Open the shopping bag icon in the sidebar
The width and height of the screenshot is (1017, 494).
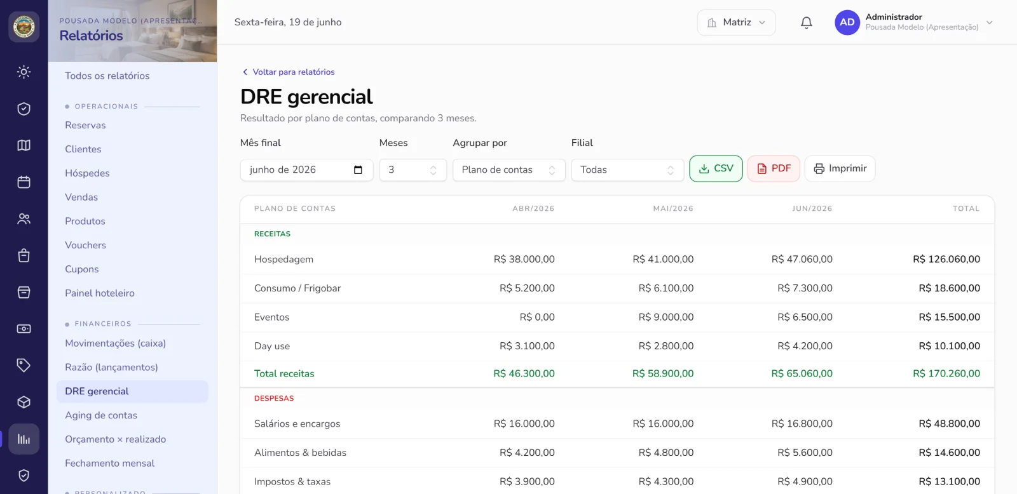tap(24, 255)
